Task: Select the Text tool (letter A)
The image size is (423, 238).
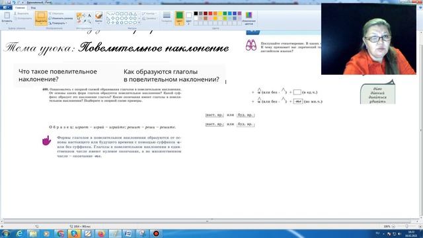Action: pyautogui.click(x=89, y=15)
